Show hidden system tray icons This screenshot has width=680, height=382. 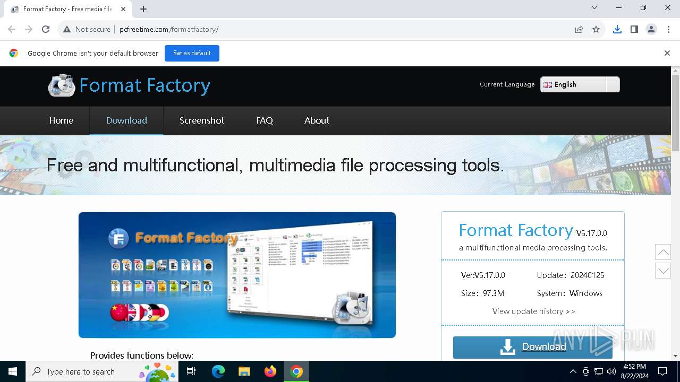(x=573, y=371)
